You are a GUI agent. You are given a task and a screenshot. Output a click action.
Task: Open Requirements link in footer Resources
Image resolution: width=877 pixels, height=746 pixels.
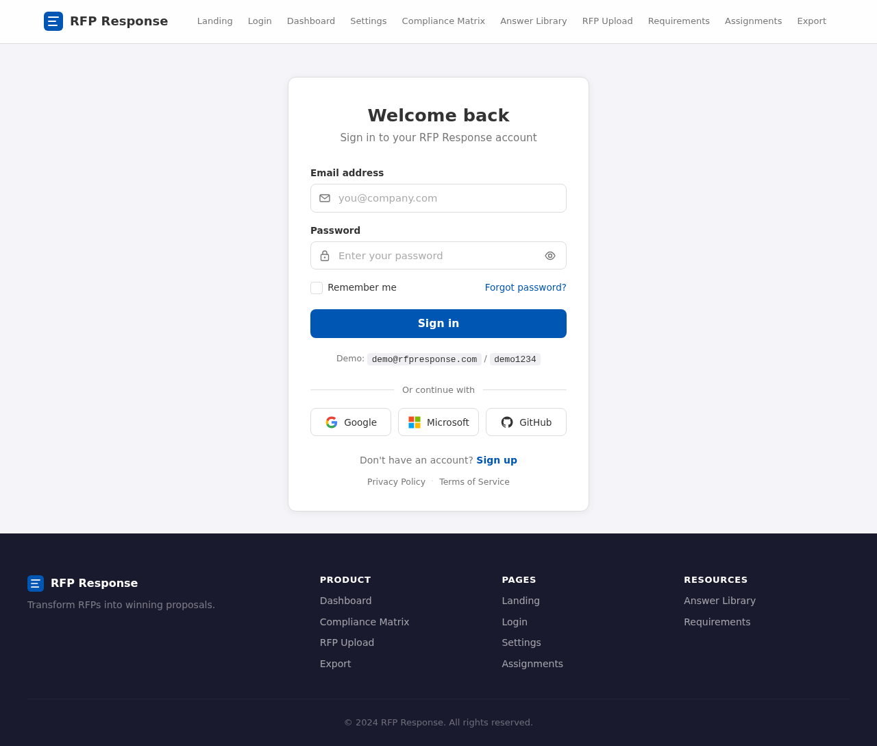[x=717, y=622]
